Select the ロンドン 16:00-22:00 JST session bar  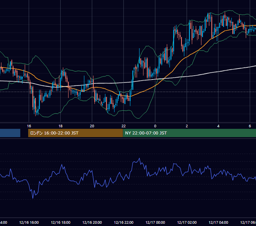[75, 133]
